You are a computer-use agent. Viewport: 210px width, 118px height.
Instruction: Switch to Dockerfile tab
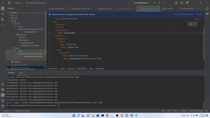coord(167,9)
